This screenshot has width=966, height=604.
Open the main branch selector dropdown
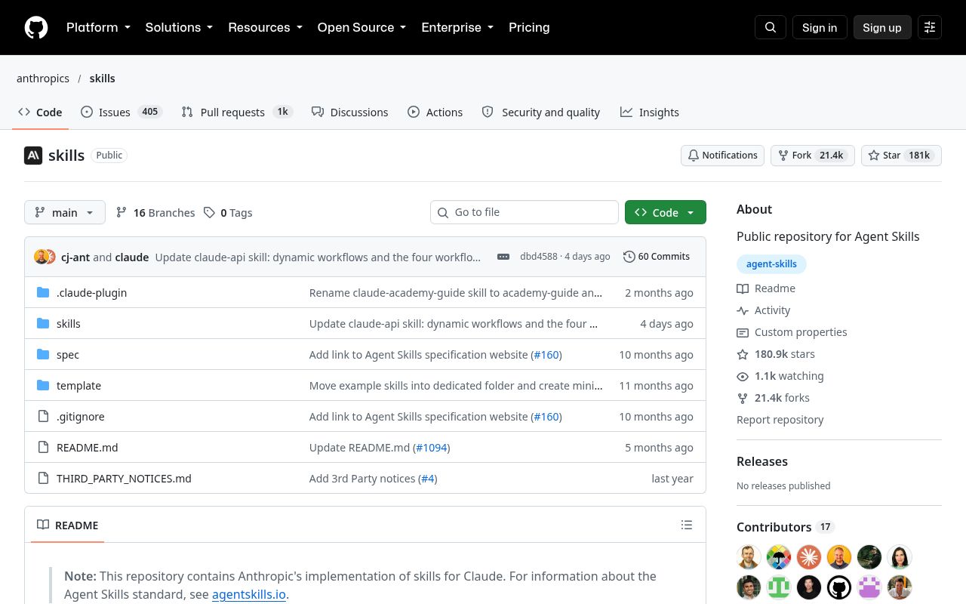click(x=65, y=213)
